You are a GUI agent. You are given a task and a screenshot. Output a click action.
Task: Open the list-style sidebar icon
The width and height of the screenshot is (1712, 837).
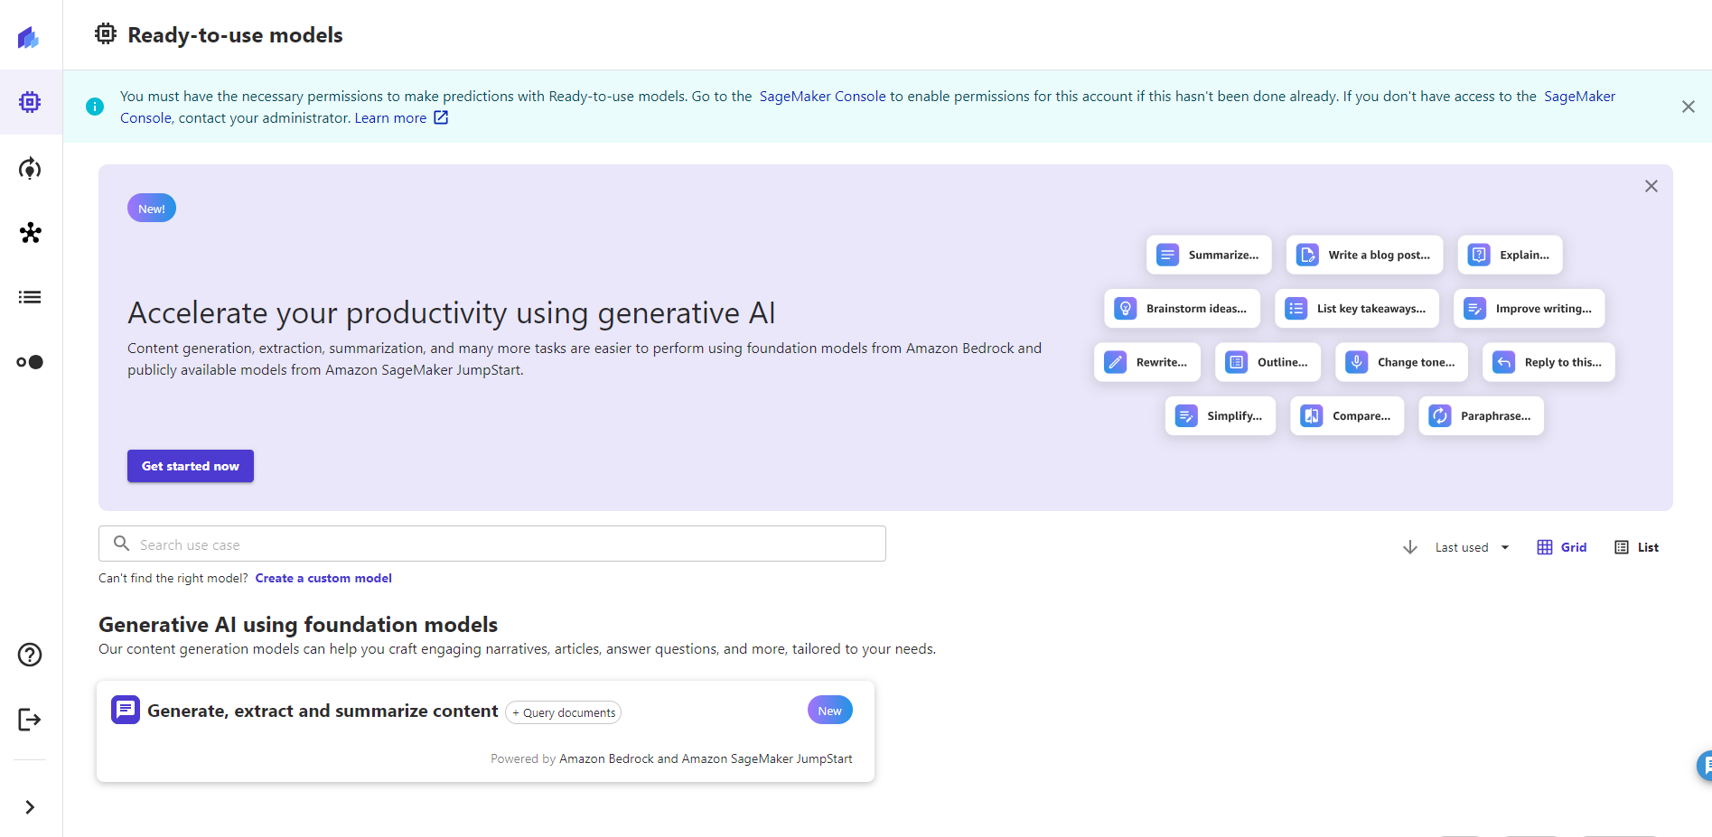pos(30,297)
